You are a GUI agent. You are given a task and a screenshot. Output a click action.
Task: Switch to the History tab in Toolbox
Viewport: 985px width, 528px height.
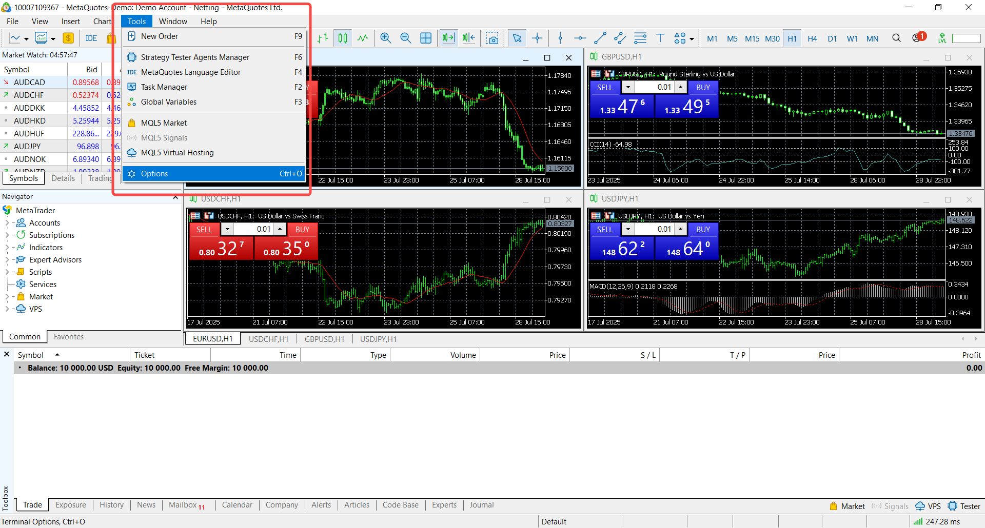[x=111, y=505]
